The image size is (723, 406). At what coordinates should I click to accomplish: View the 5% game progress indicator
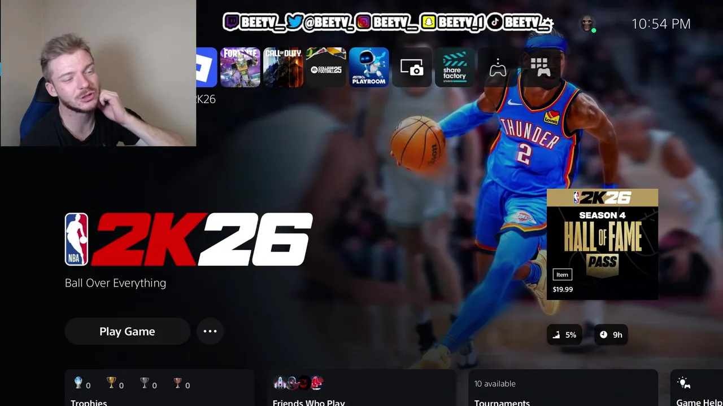pyautogui.click(x=564, y=335)
